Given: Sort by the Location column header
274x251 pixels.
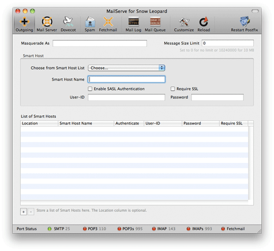Looking at the screenshot, I should click(39, 123).
